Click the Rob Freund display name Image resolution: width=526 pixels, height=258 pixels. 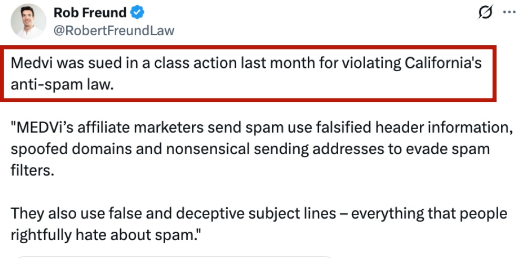click(x=90, y=12)
